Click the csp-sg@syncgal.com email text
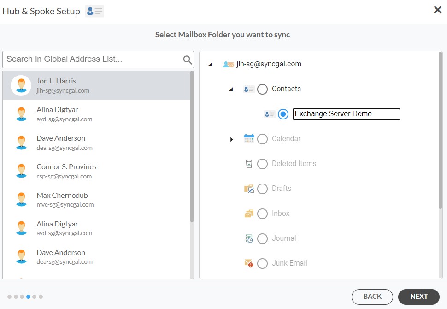 pos(64,176)
